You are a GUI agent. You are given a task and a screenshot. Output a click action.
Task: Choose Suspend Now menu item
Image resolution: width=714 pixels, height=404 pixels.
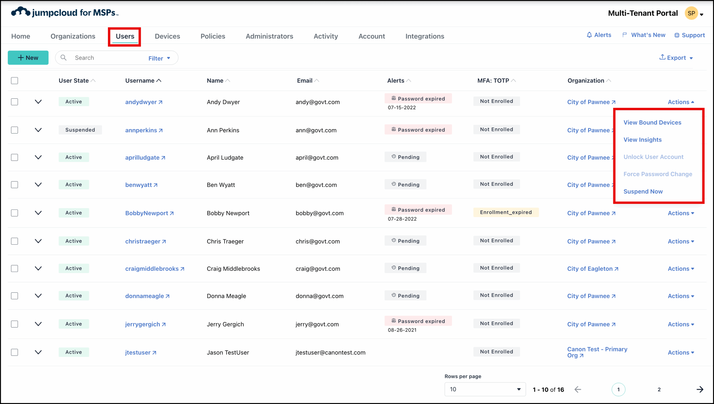[643, 191]
